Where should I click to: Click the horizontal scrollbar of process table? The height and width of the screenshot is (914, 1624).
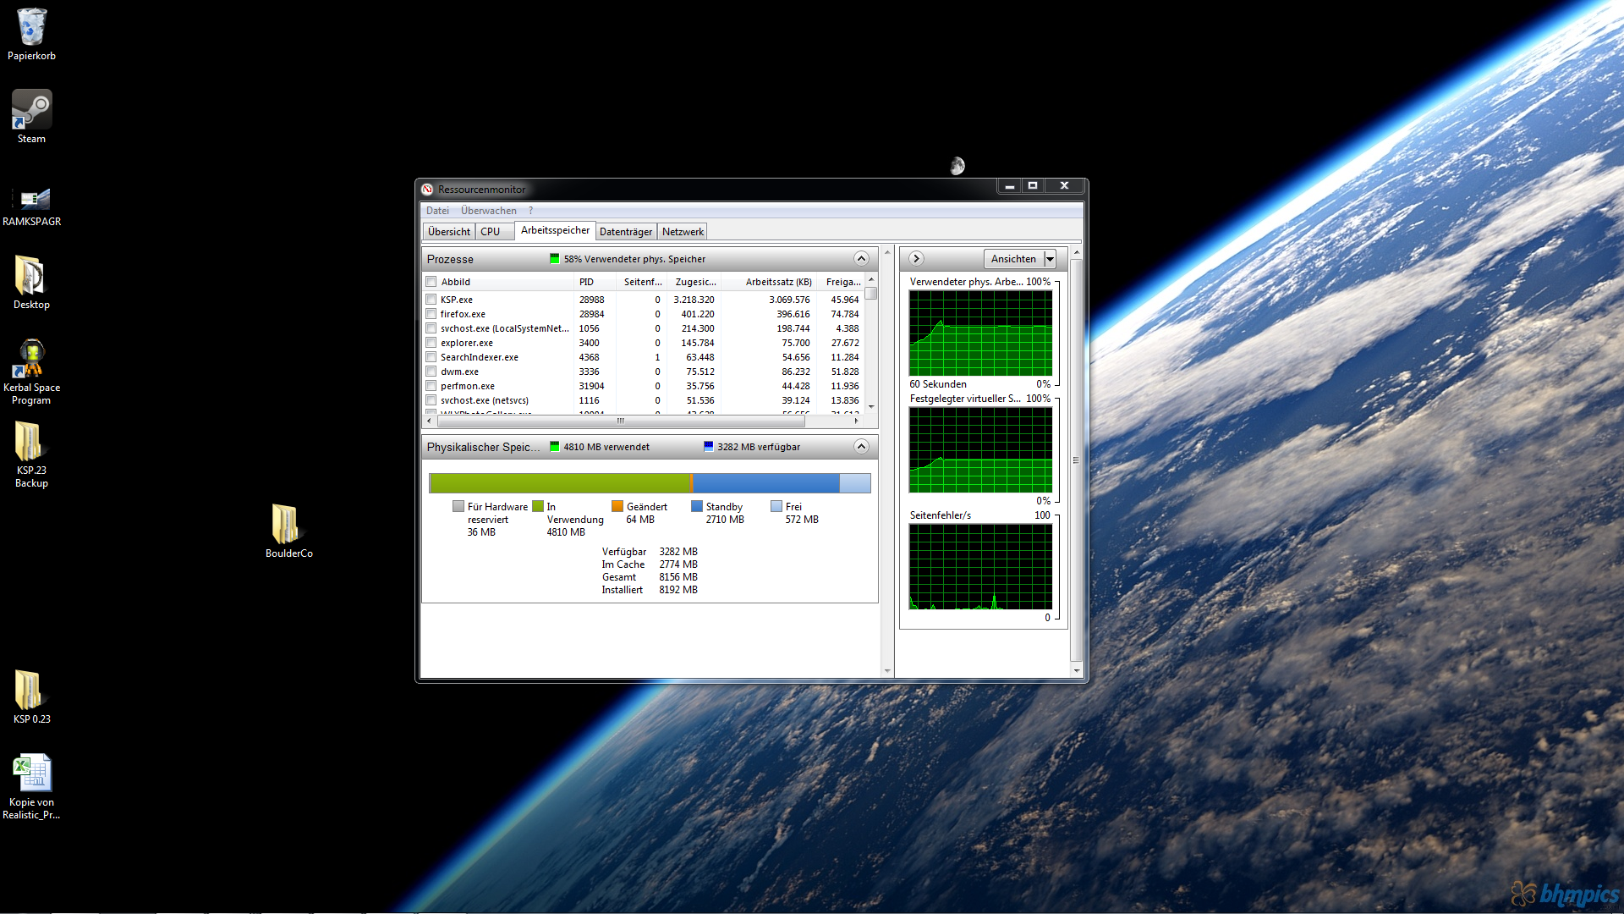pyautogui.click(x=620, y=421)
